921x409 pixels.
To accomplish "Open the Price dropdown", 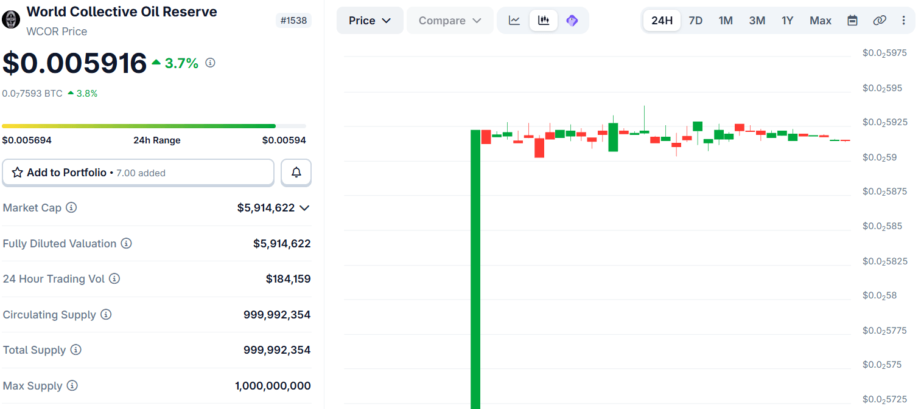I will (369, 21).
